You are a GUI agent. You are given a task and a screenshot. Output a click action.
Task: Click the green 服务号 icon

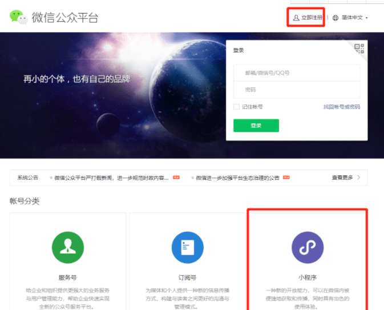click(x=68, y=247)
